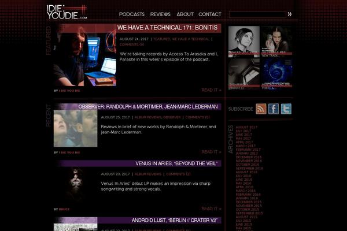Click Read It on the Observer post
The image size is (347, 231).
click(x=211, y=152)
